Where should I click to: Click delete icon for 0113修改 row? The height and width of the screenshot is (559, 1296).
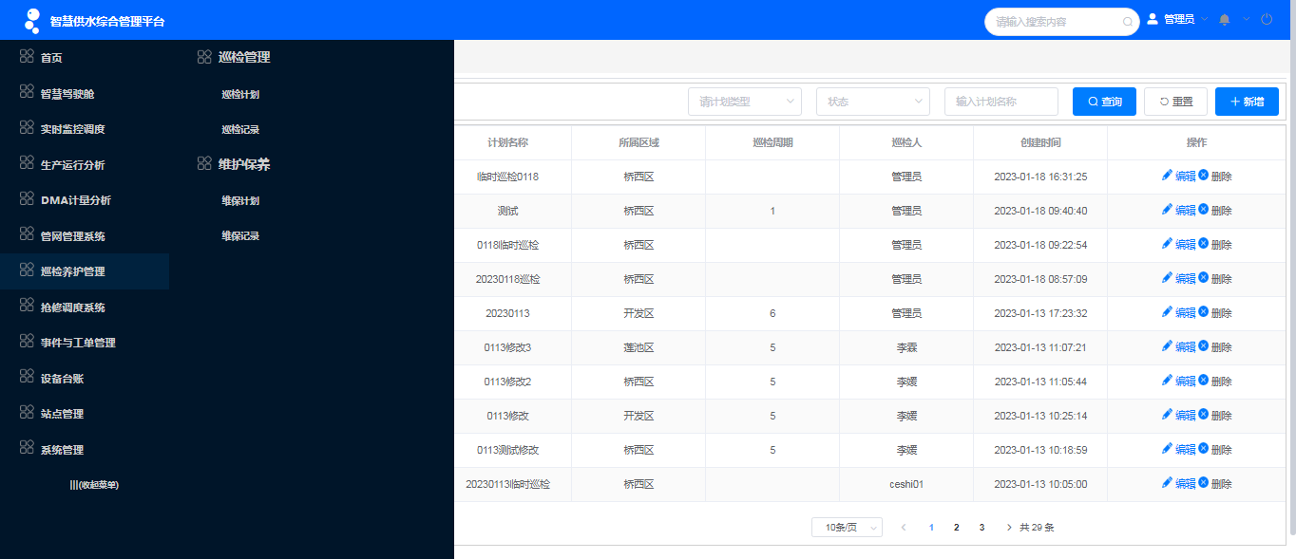click(x=1204, y=415)
